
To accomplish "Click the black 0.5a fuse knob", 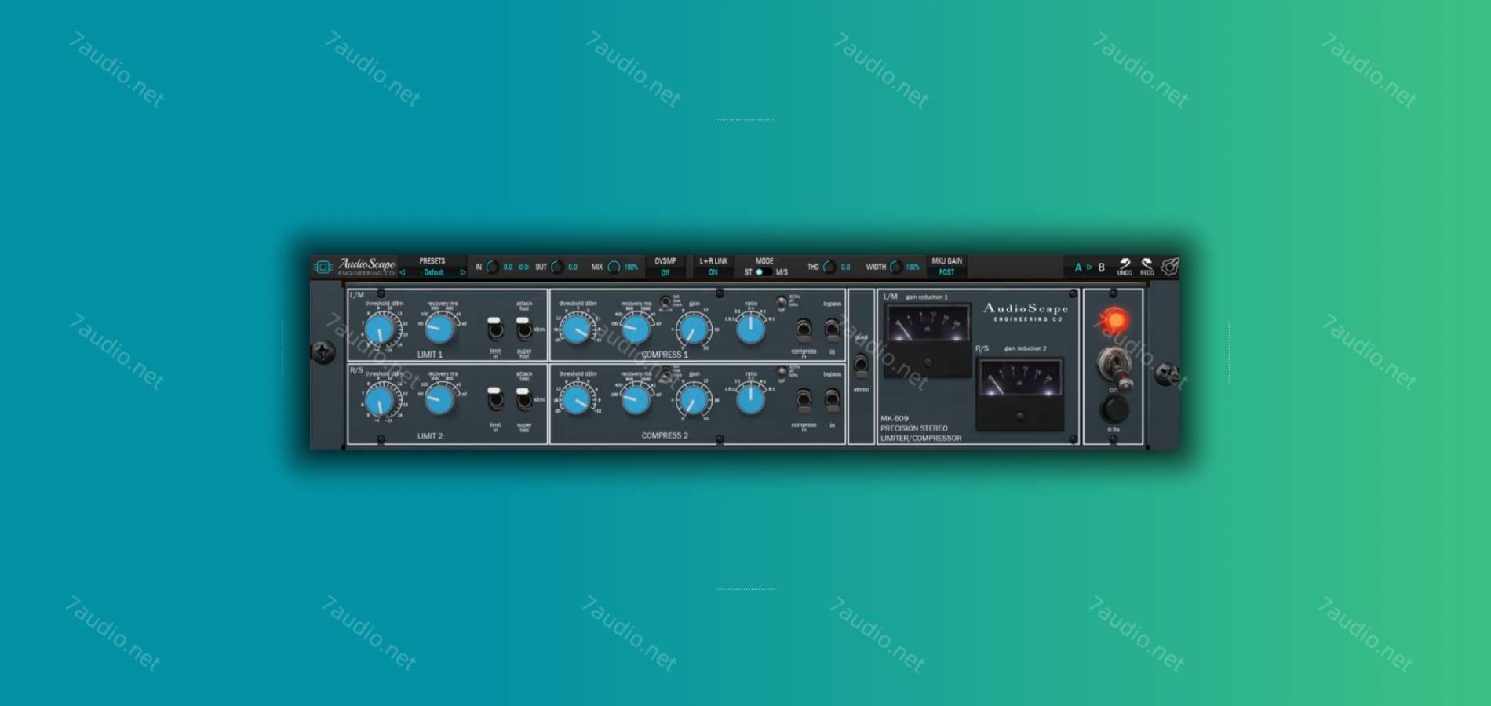I will 1114,409.
